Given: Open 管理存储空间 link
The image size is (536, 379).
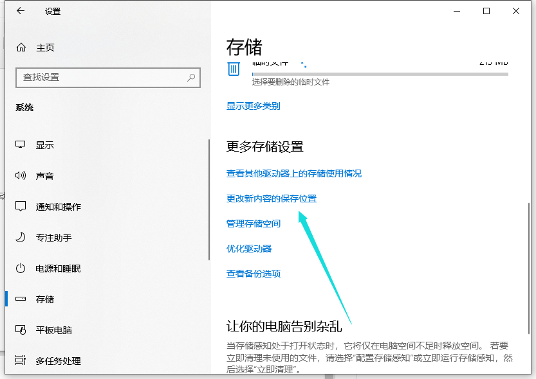Looking at the screenshot, I should coord(254,224).
